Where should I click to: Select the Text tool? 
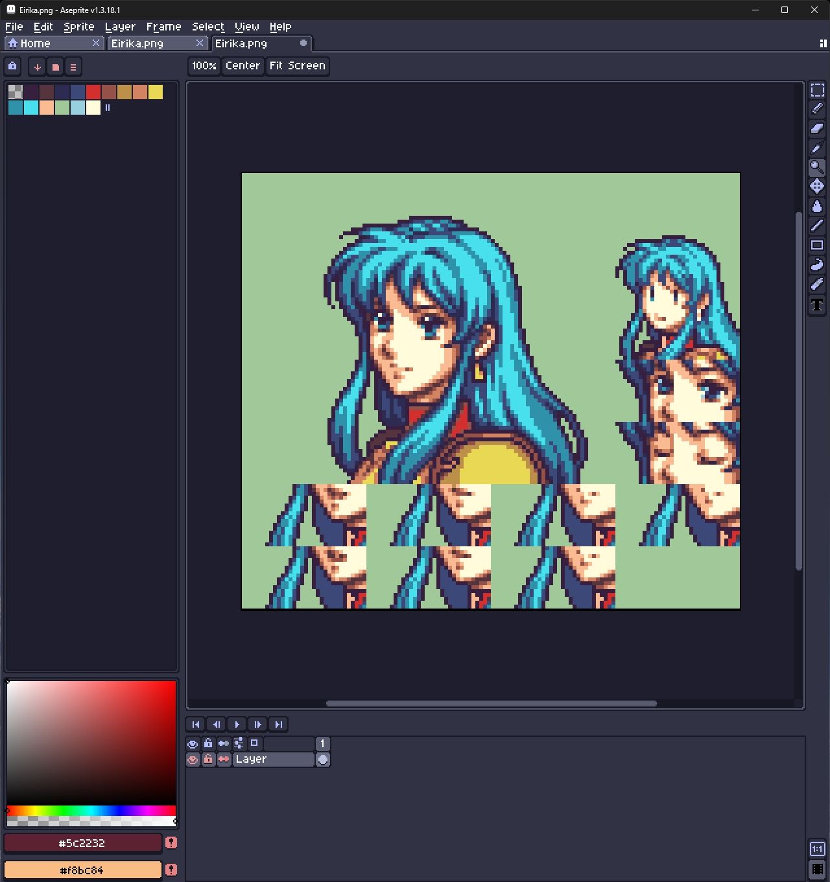[817, 305]
